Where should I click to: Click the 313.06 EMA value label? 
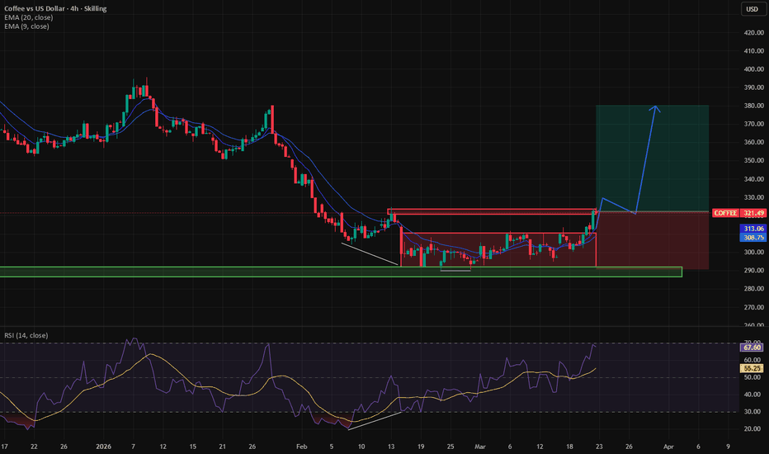[752, 229]
